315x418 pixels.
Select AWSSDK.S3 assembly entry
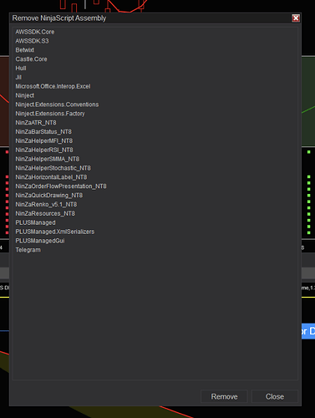pos(32,41)
